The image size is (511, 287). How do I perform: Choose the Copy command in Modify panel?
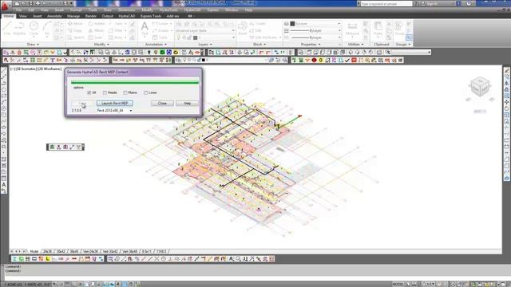pyautogui.click(x=75, y=30)
